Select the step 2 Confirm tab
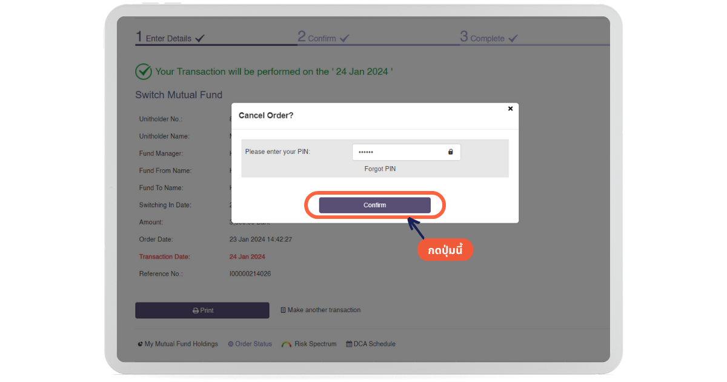Screen dimensions: 727x382 (x=324, y=38)
